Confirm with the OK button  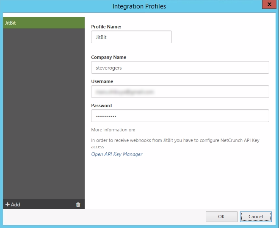[x=221, y=217]
